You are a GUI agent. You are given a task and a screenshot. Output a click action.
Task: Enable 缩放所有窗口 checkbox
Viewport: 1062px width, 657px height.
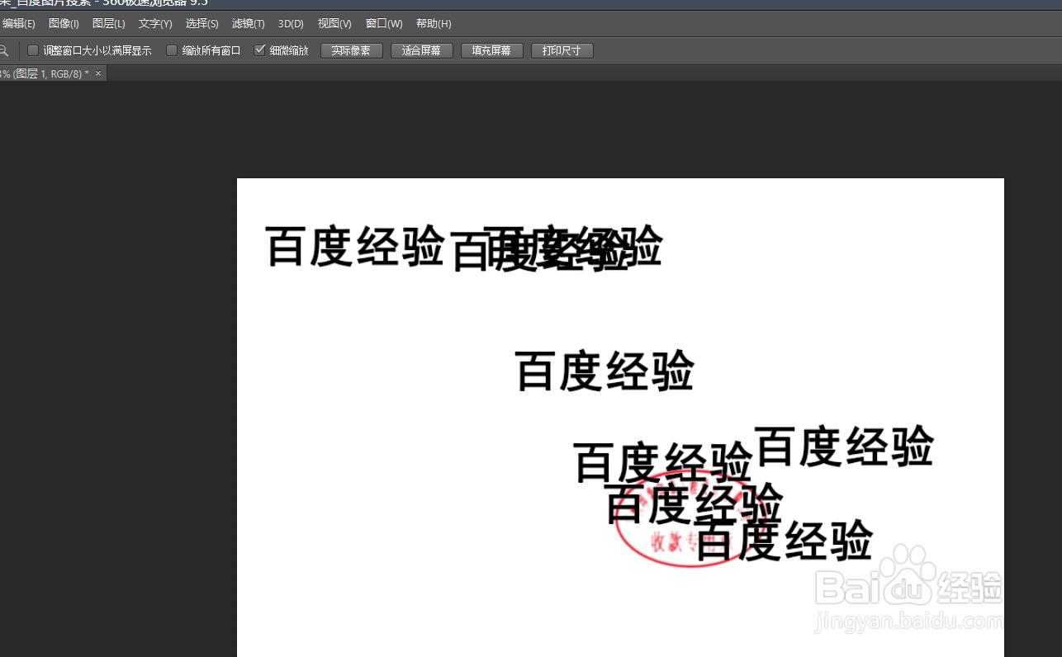point(172,50)
